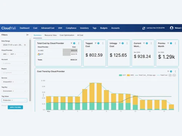Expand the Region dropdown
182x136 pixels.
[x=25, y=73]
